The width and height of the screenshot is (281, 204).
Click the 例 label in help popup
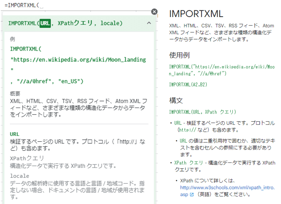pyautogui.click(x=12, y=39)
